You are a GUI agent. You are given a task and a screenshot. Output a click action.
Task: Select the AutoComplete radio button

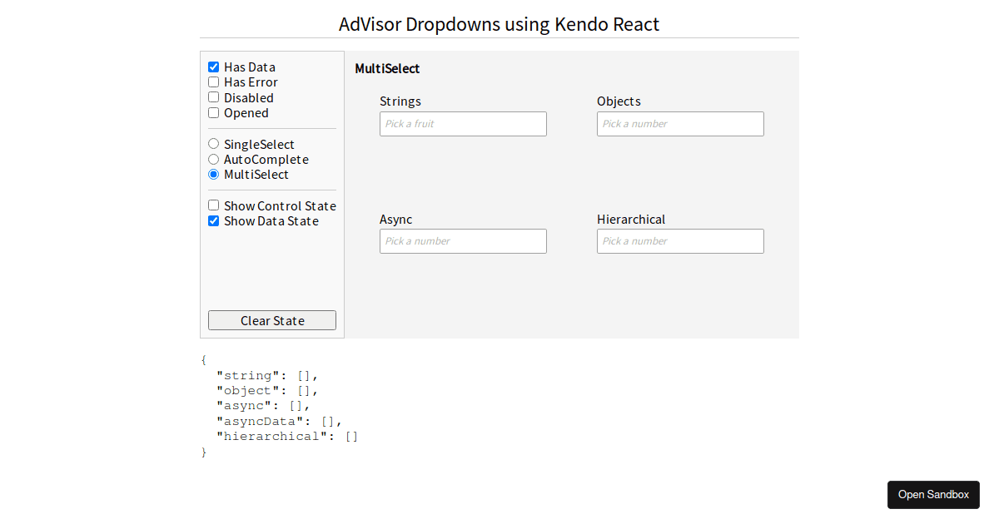(213, 159)
